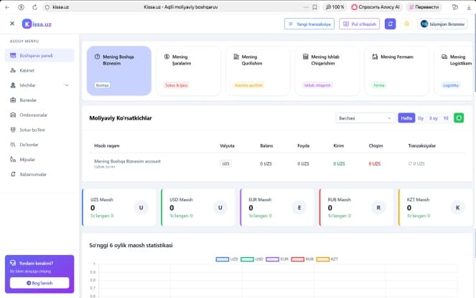
Task: Toggle EUR series in chart legend
Action: (277, 259)
